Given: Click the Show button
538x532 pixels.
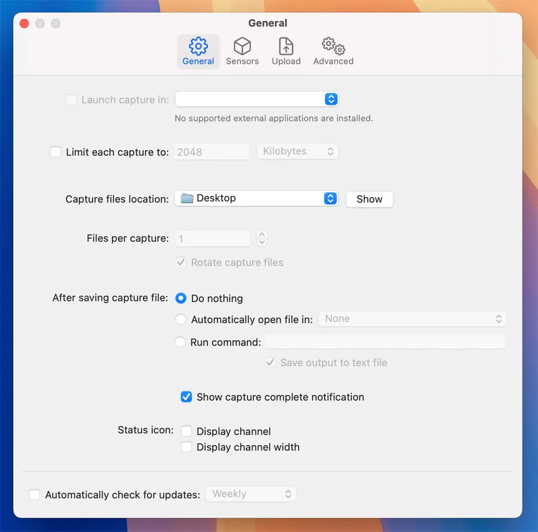Looking at the screenshot, I should (369, 199).
